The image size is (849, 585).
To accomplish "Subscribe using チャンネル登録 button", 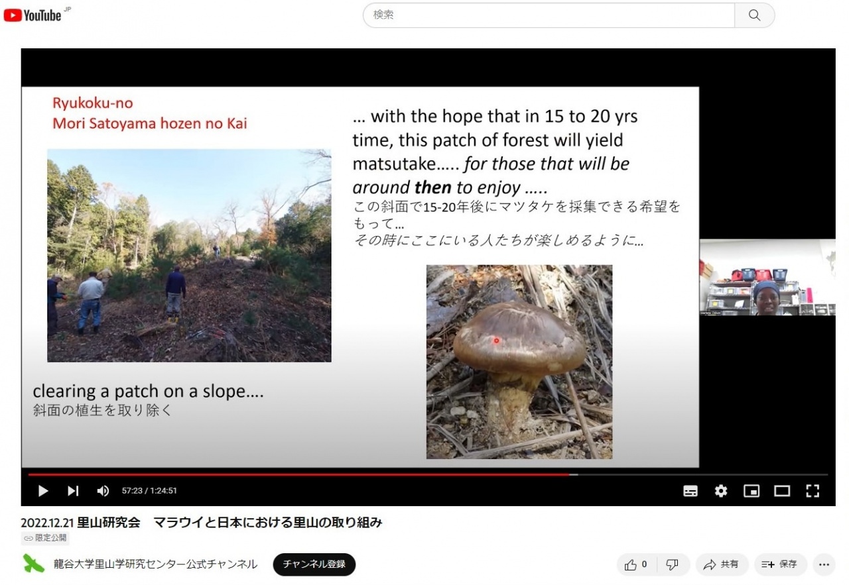I will coord(314,564).
